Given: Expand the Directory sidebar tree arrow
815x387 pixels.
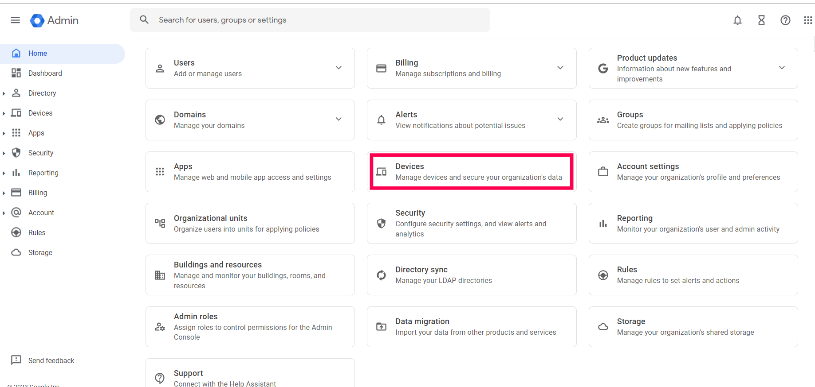Looking at the screenshot, I should (4, 93).
